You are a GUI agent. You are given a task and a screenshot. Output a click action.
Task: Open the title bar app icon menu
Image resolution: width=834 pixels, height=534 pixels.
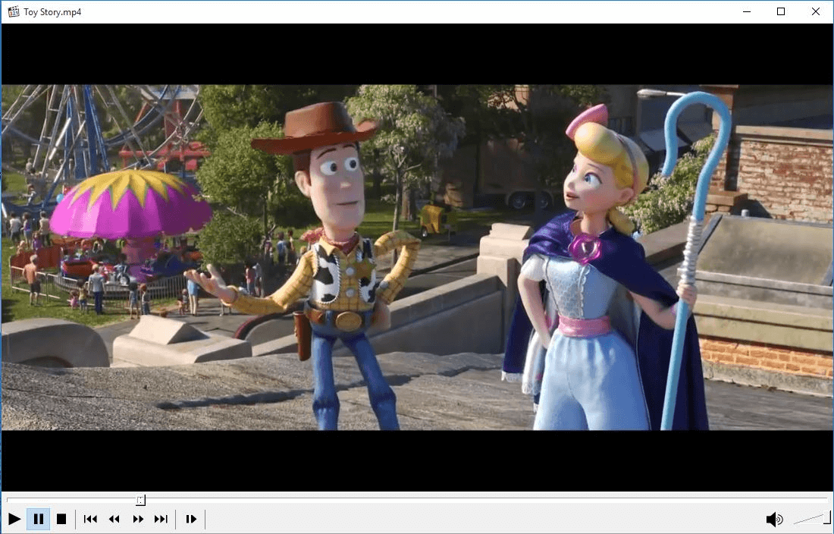coord(14,11)
